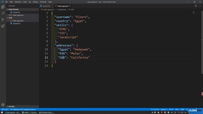
Task: Open the Selection menu
Action: (18, 2)
